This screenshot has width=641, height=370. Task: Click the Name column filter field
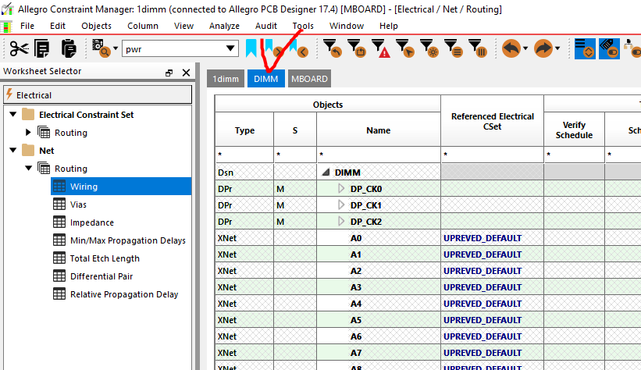click(378, 155)
